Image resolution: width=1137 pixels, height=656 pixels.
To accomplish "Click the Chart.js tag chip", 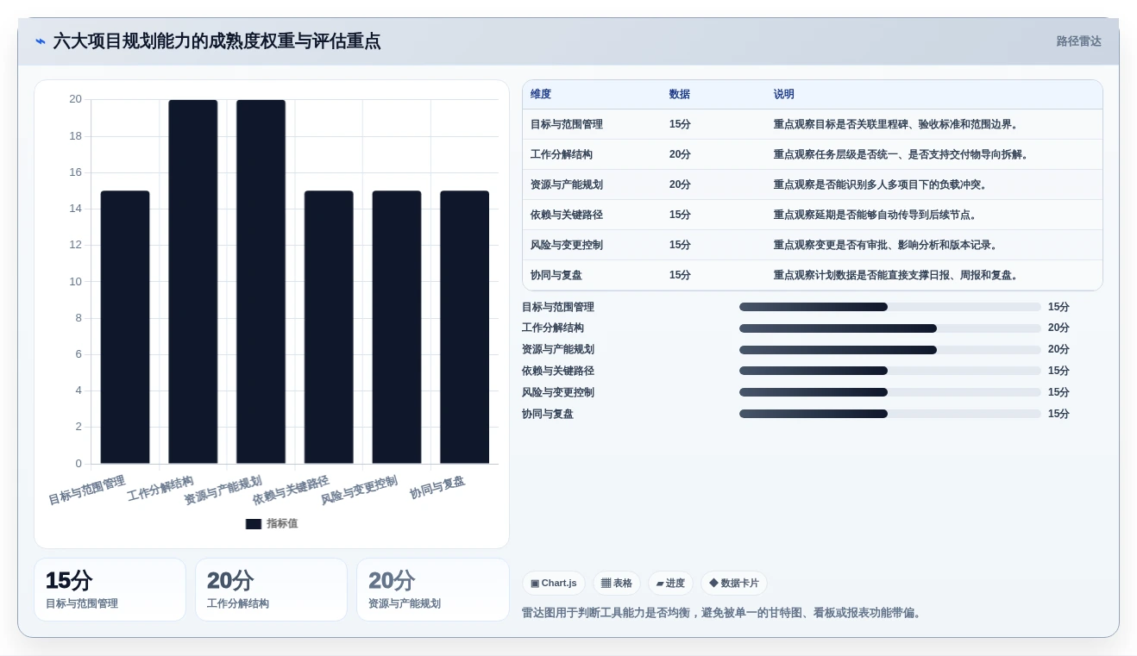I will [554, 584].
